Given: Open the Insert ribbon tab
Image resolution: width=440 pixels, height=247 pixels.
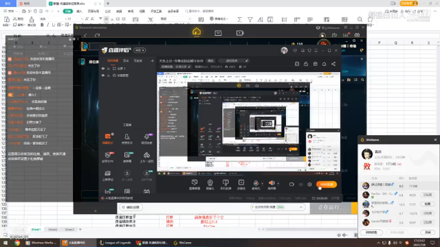Looking at the screenshot, I should (x=79, y=11).
